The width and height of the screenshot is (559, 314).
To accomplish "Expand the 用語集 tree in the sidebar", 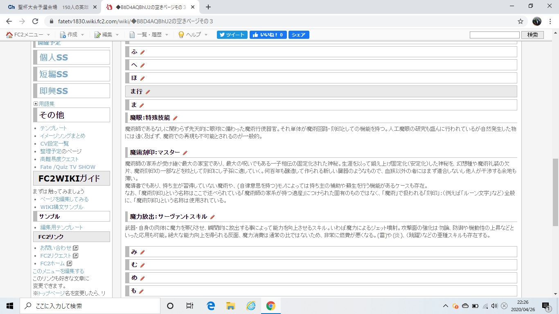I will pyautogui.click(x=36, y=104).
